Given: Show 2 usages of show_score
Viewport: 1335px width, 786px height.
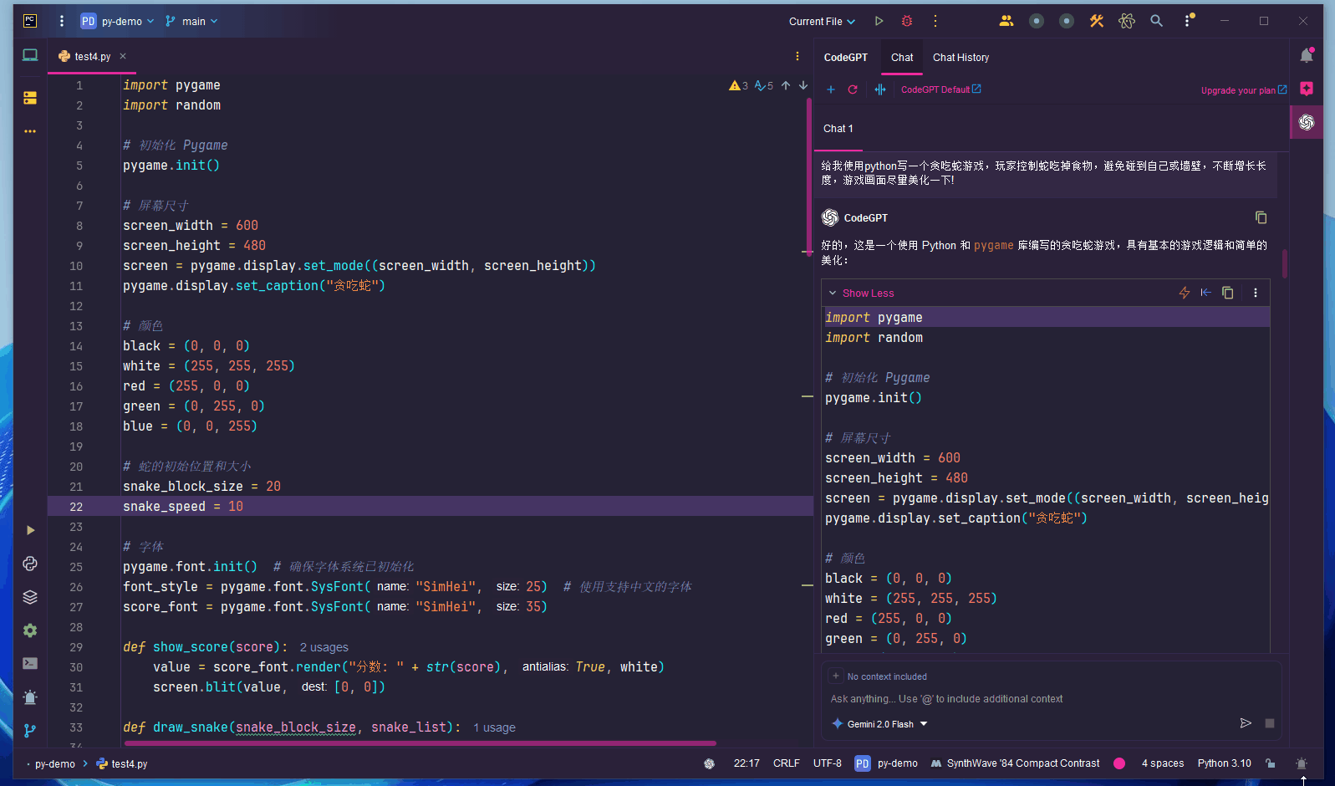Looking at the screenshot, I should [x=324, y=647].
